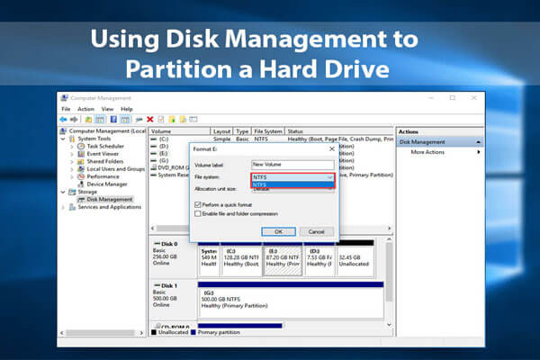540x360 pixels.
Task: Open the Action menu
Action: [x=85, y=109]
